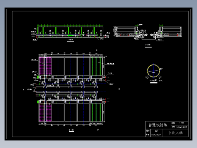Click the 3-3 section label under circle
The width and height of the screenshot is (197, 148).
point(153,80)
